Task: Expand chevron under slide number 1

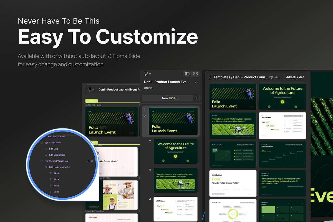Action: (145, 116)
